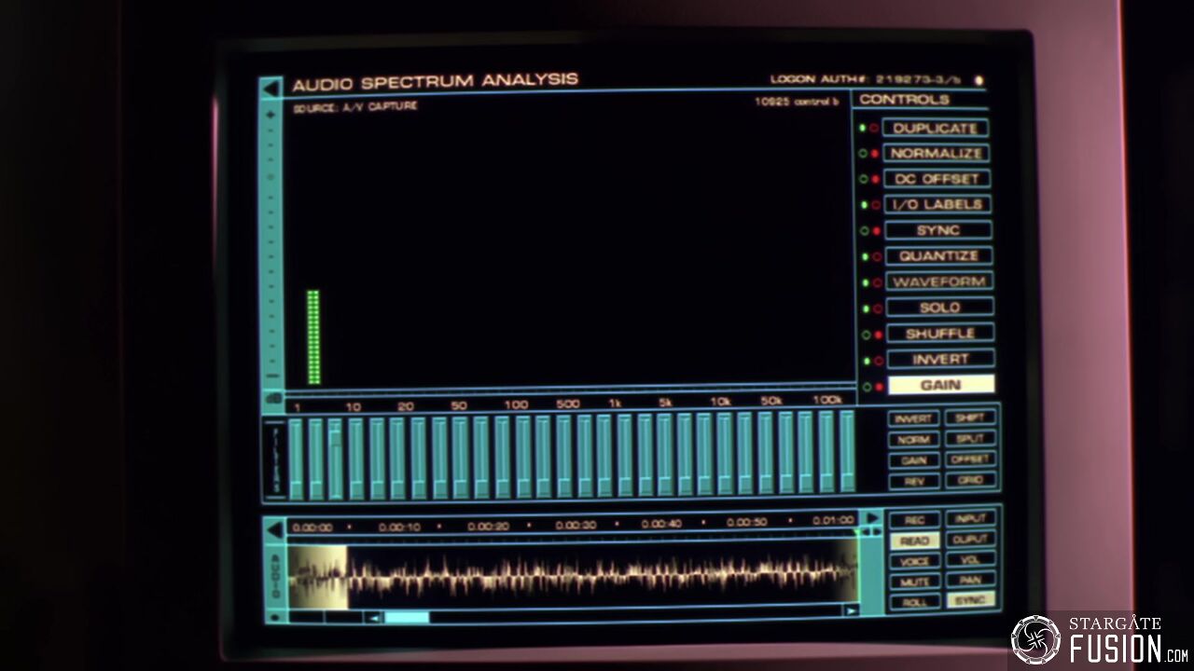Toggle the red indicator for NORMALIZE

pyautogui.click(x=875, y=153)
